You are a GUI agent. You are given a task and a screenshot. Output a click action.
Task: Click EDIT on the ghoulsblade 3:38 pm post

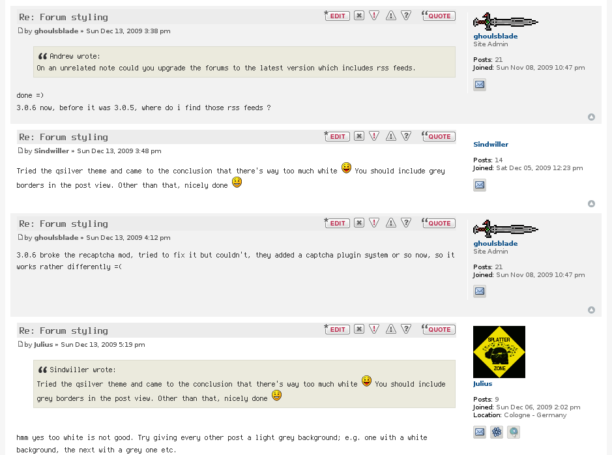click(x=337, y=16)
